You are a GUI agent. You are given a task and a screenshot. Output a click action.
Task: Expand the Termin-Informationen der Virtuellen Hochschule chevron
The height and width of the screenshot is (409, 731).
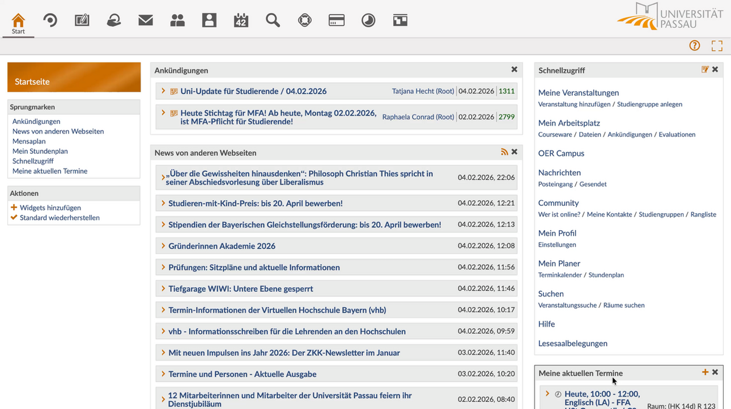click(163, 310)
